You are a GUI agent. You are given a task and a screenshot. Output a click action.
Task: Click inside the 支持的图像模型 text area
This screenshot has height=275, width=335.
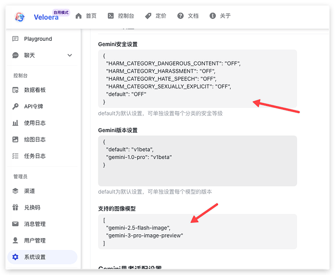[197, 232]
